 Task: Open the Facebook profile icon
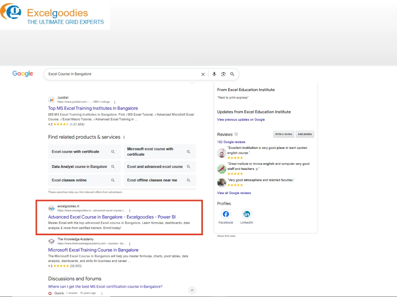point(226,214)
